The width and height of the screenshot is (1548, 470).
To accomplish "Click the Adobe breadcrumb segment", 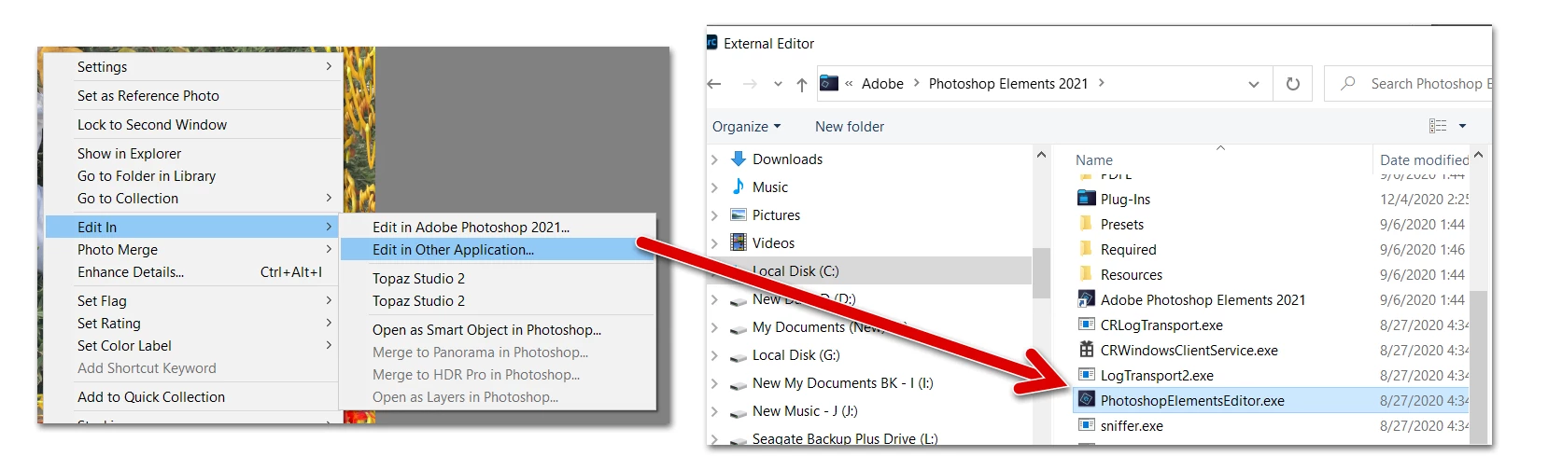I will point(882,84).
